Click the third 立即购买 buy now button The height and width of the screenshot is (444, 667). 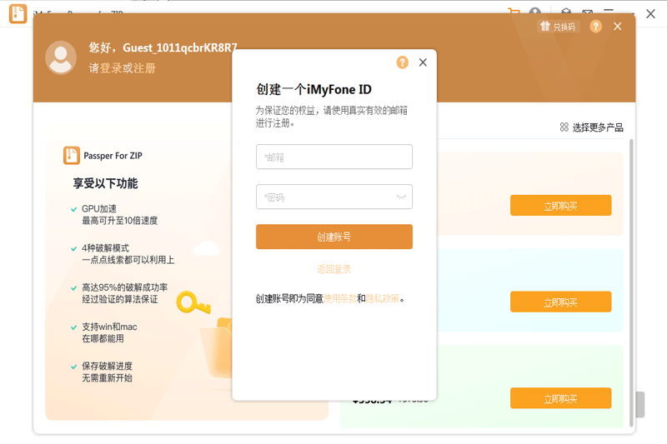pos(560,398)
